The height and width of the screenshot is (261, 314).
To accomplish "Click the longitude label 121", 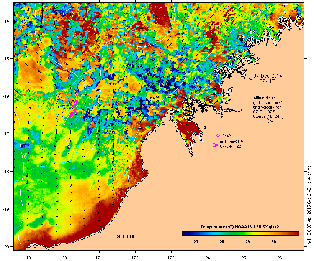I will click(99, 258).
